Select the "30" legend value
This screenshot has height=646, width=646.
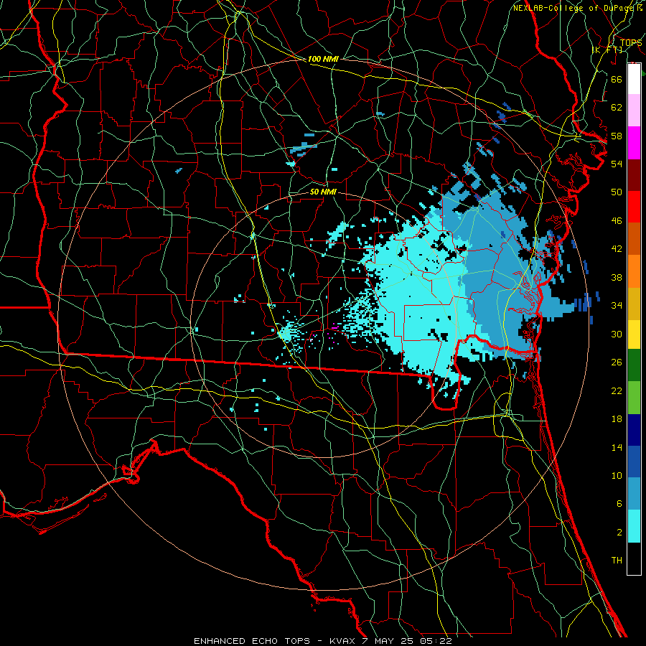pyautogui.click(x=617, y=334)
